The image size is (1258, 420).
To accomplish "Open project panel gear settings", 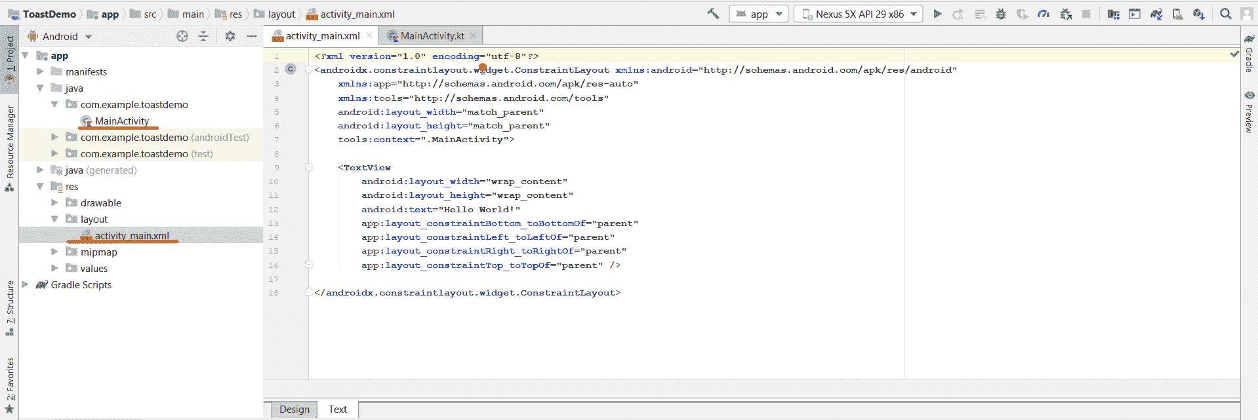I will click(x=230, y=37).
